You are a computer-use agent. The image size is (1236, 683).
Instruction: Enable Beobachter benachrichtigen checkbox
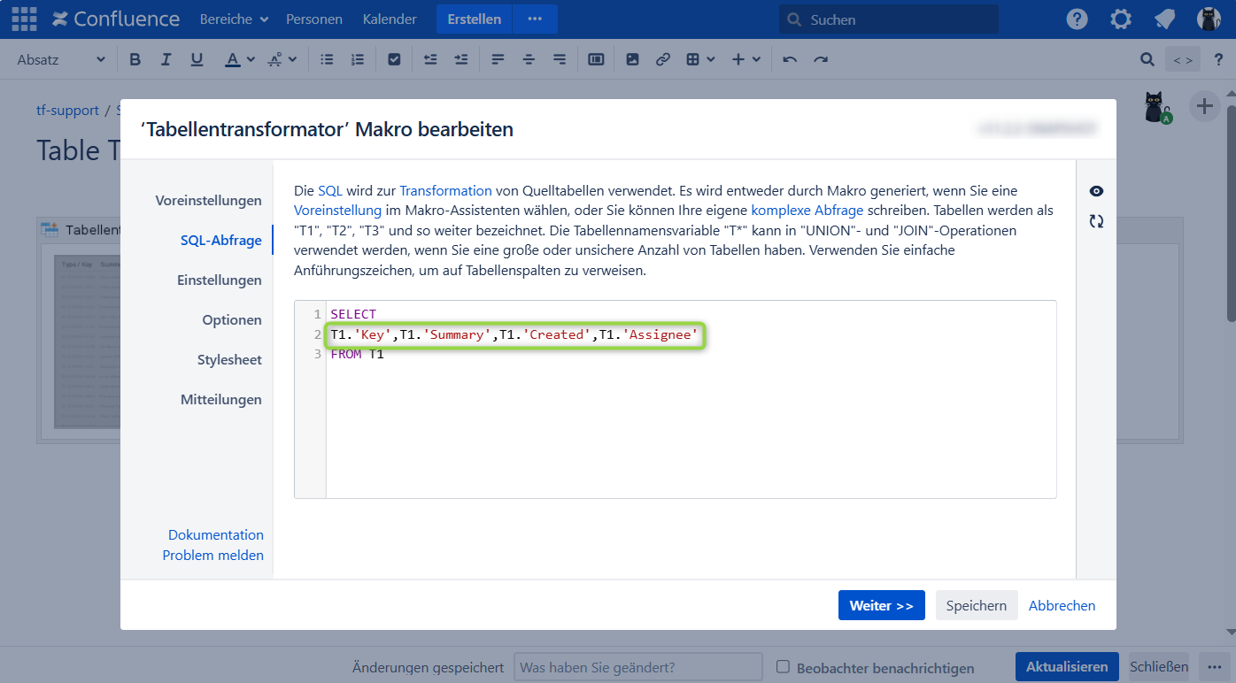(783, 667)
